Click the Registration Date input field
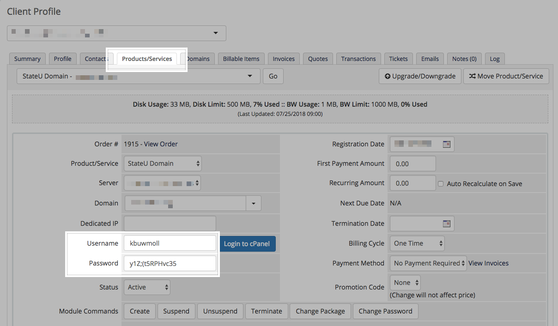Image resolution: width=558 pixels, height=326 pixels. [422, 144]
